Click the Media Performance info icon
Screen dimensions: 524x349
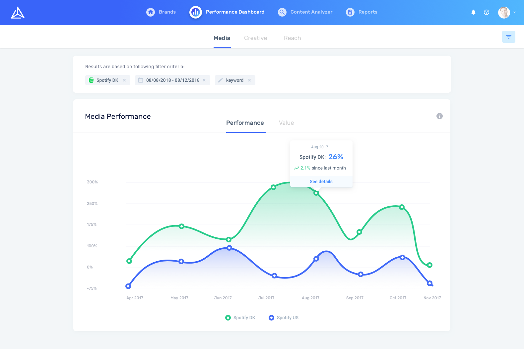coord(439,116)
